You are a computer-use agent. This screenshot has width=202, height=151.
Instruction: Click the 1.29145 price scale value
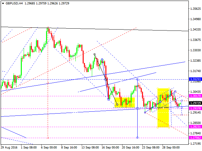tap(196, 113)
